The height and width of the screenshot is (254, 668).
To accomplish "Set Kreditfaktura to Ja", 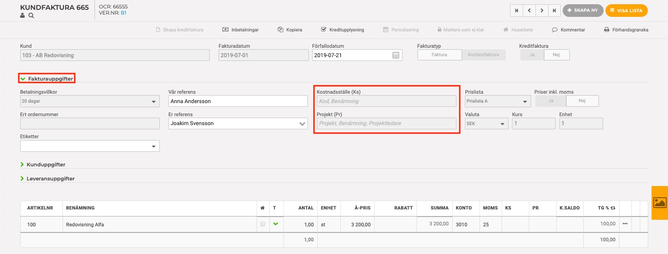I will point(532,55).
